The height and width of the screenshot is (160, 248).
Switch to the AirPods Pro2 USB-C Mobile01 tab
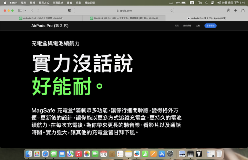[x=41, y=18]
